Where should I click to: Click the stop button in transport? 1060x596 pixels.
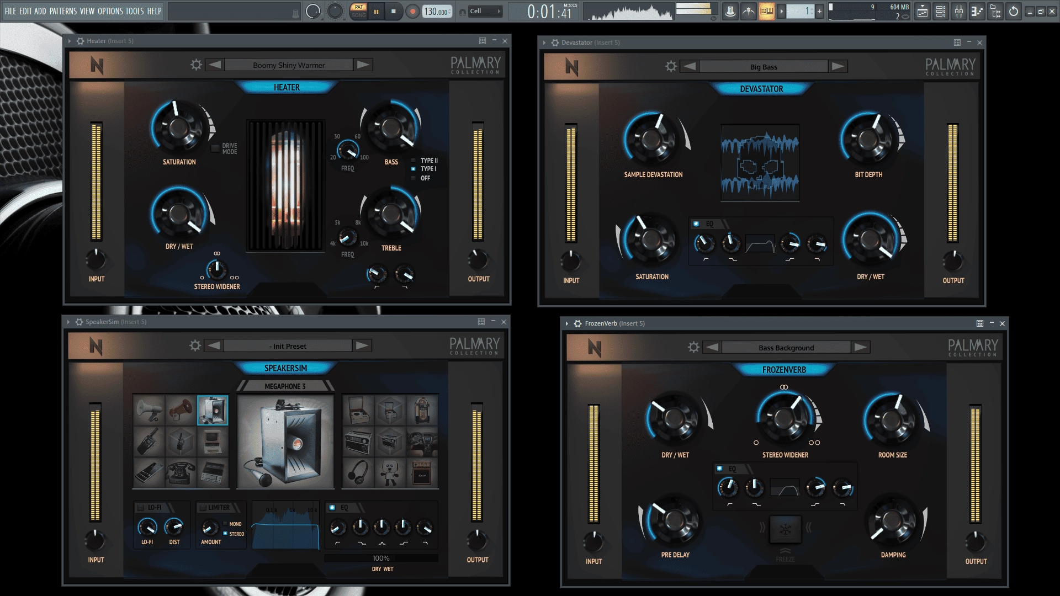click(x=394, y=11)
